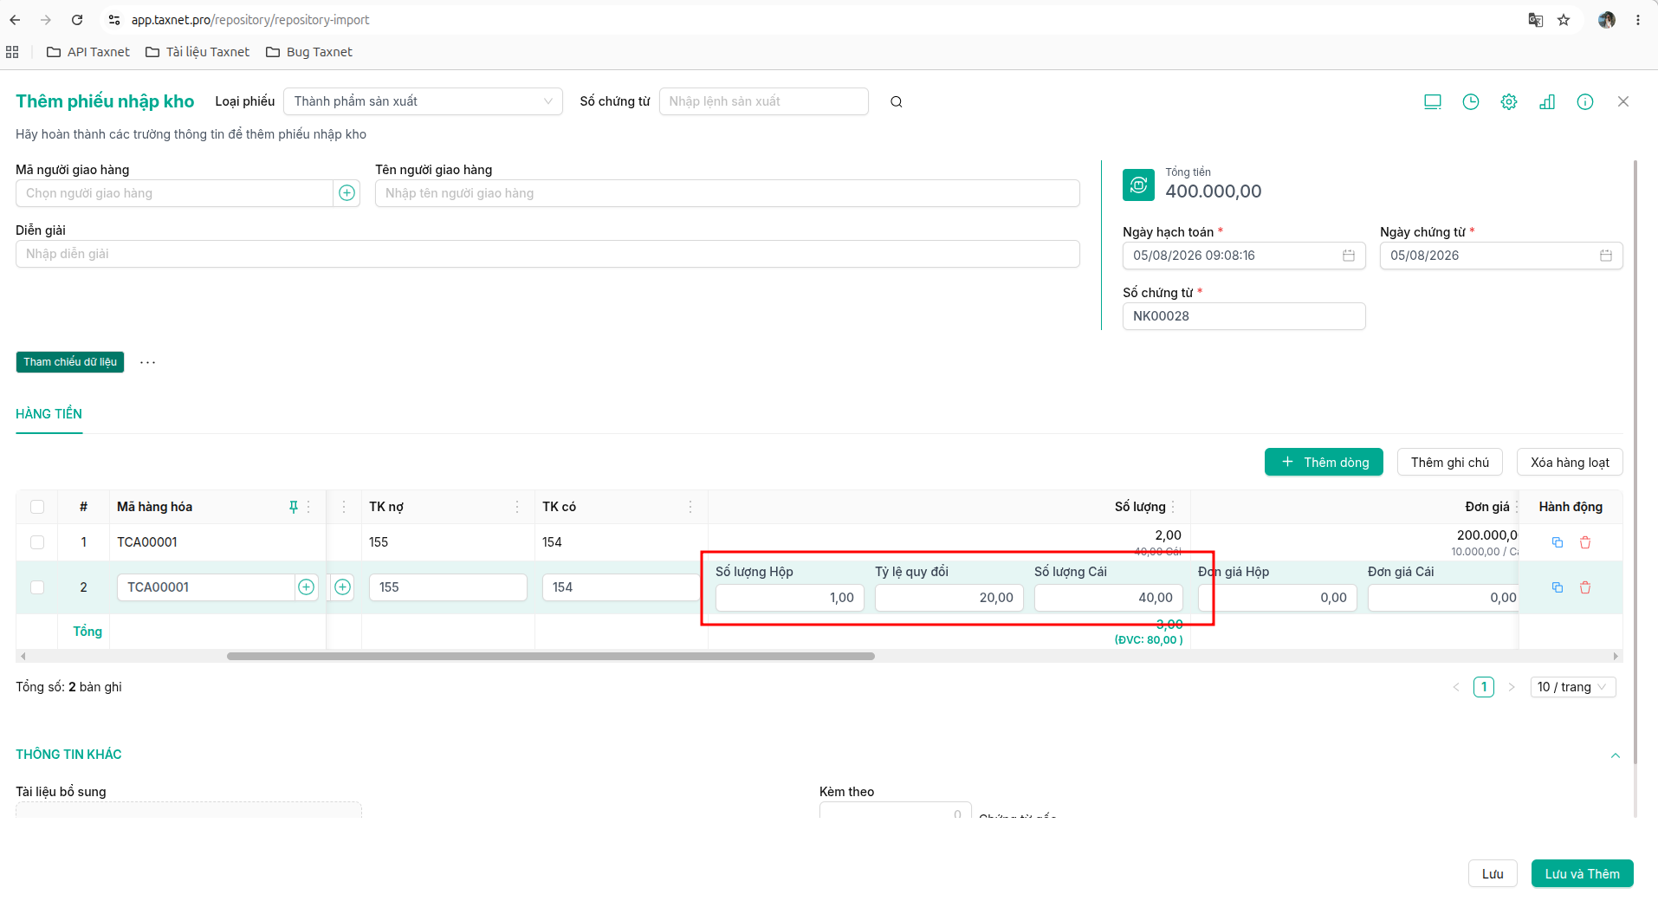Open the Loại phiếu dropdown

(423, 101)
